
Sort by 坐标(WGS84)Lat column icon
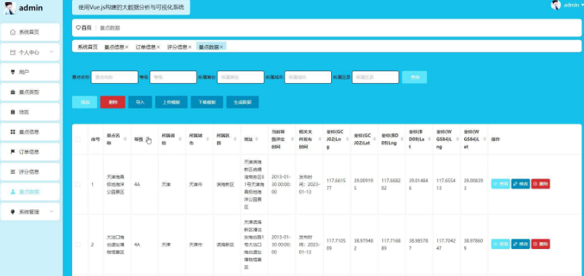click(484, 139)
